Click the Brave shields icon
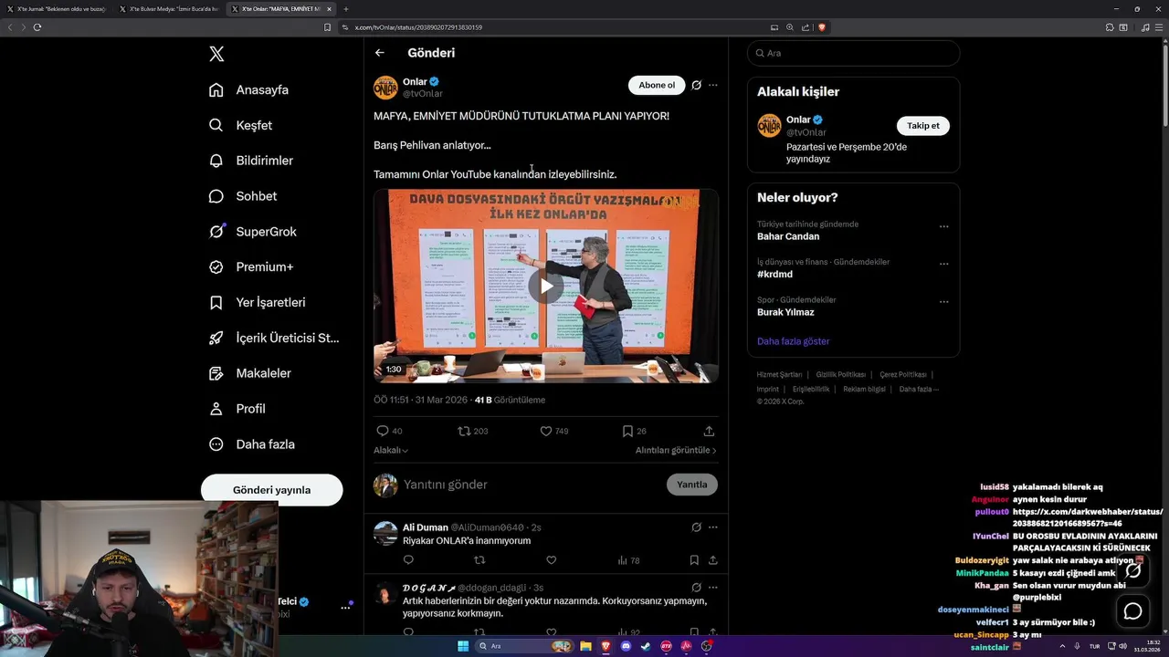 [x=822, y=27]
